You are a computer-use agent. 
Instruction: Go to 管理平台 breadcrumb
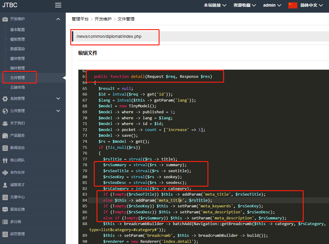click(80, 19)
